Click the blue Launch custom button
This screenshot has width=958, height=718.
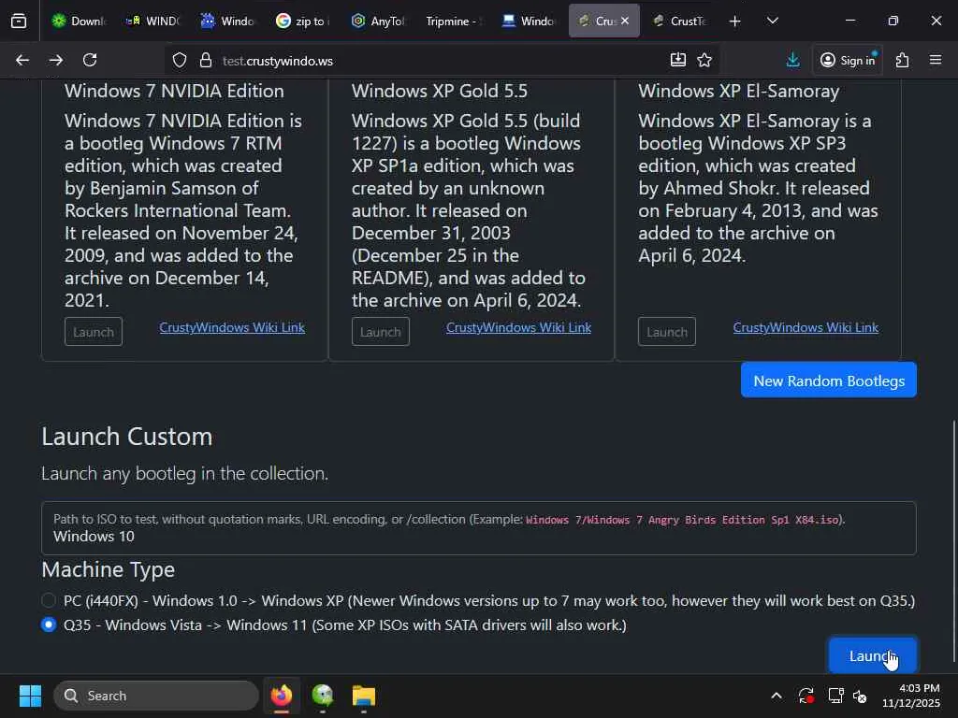tap(873, 655)
